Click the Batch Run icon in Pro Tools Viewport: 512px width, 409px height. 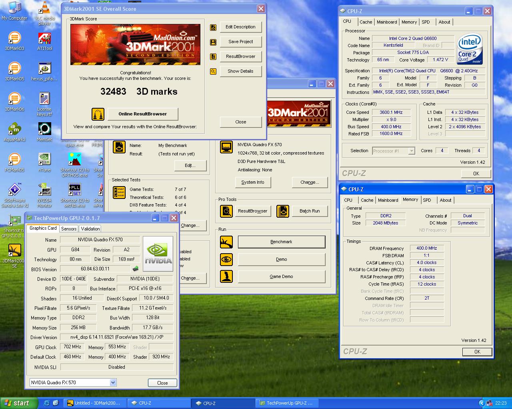[283, 211]
